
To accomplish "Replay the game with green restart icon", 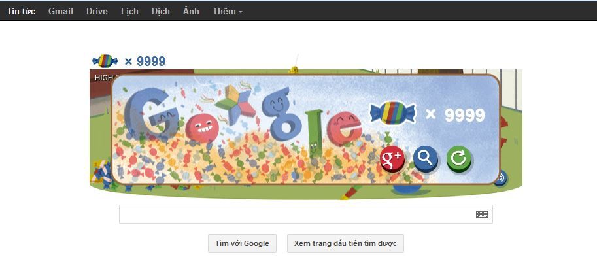I will 459,158.
